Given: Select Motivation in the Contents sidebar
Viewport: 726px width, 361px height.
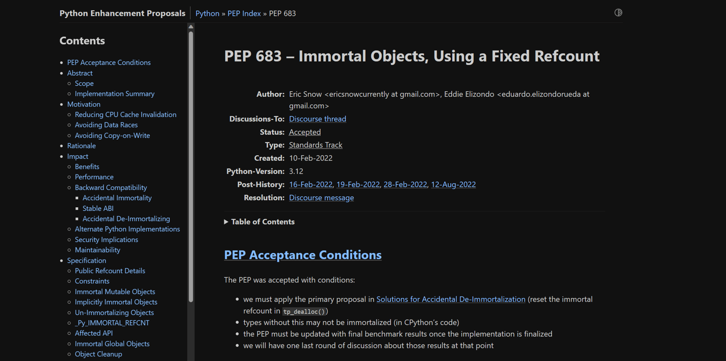Looking at the screenshot, I should coord(84,104).
